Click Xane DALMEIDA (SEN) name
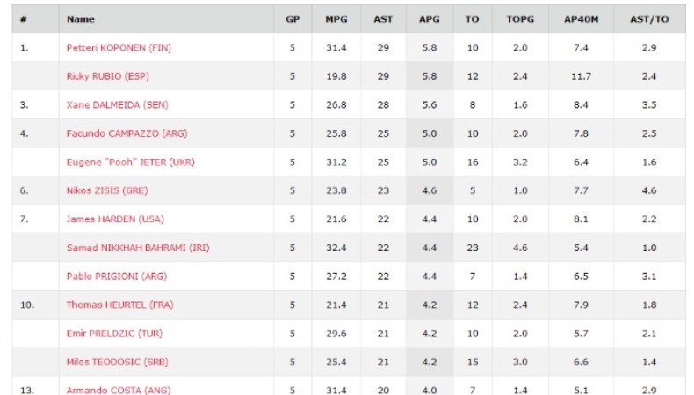This screenshot has width=694, height=395. pos(118,104)
